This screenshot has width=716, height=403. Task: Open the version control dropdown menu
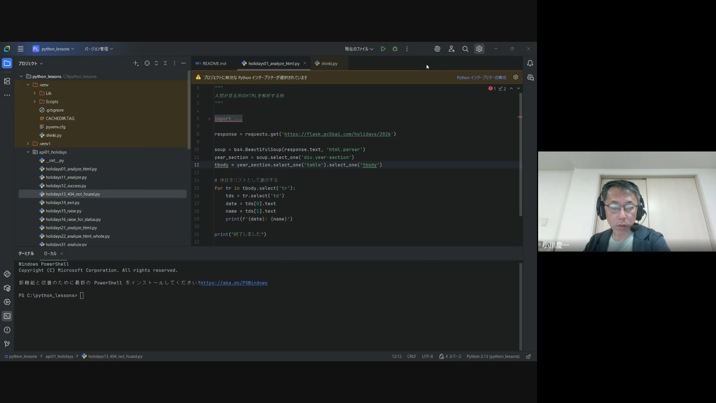pos(98,49)
